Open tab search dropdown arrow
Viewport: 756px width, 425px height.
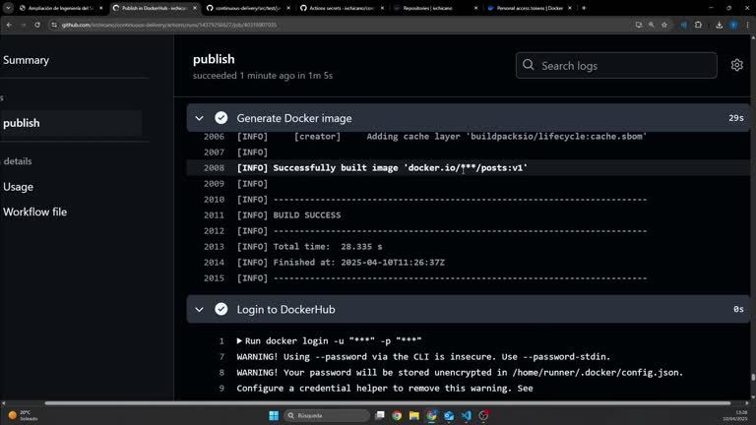8,8
